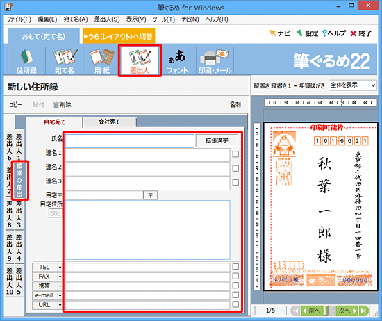Jump to the first record in preview

(x=295, y=311)
